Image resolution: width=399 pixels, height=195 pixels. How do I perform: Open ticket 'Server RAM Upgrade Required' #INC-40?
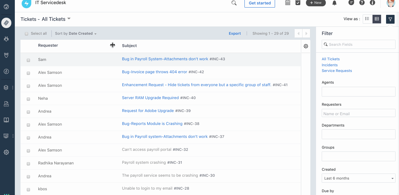click(x=150, y=98)
